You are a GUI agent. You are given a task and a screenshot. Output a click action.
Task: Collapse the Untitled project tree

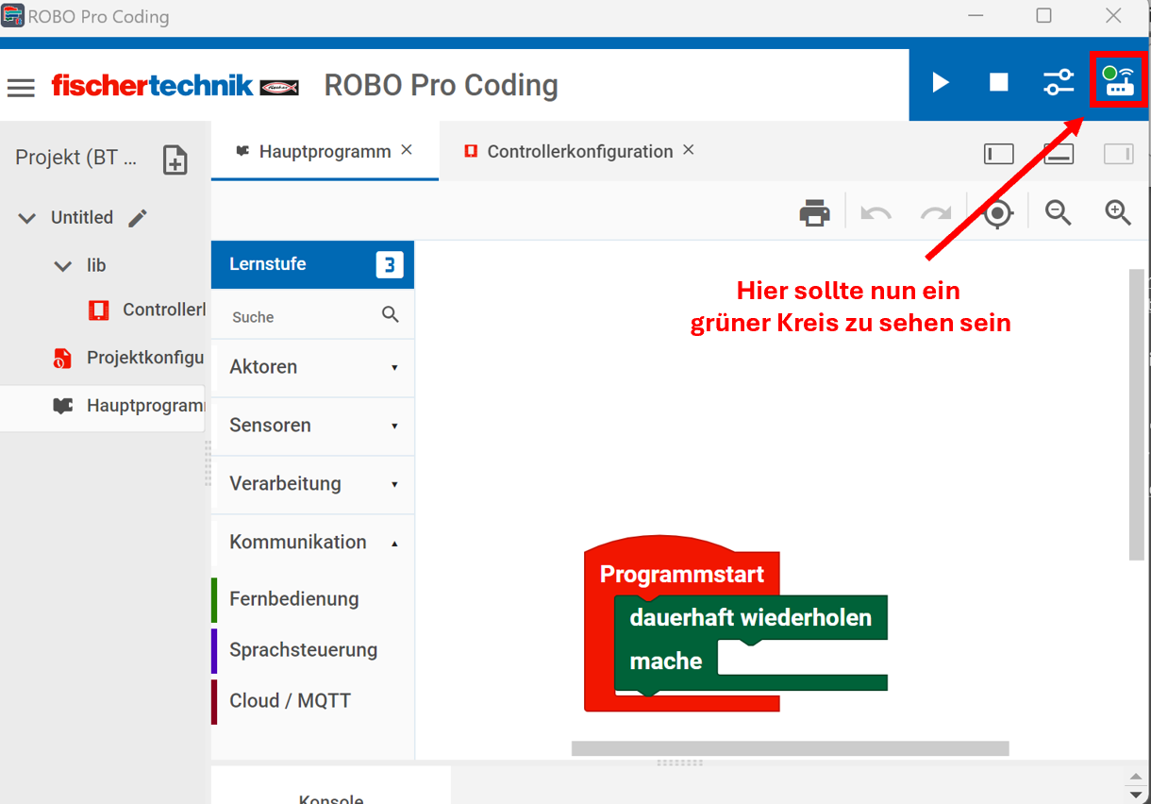pyautogui.click(x=27, y=218)
